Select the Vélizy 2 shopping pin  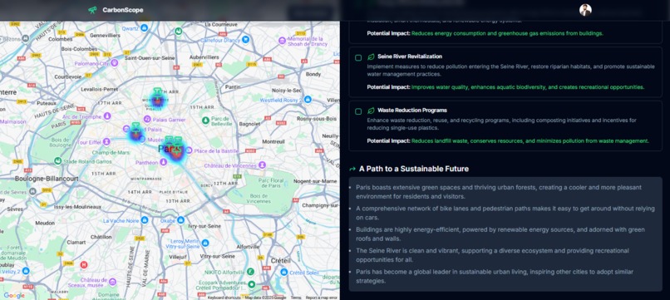coord(26,271)
